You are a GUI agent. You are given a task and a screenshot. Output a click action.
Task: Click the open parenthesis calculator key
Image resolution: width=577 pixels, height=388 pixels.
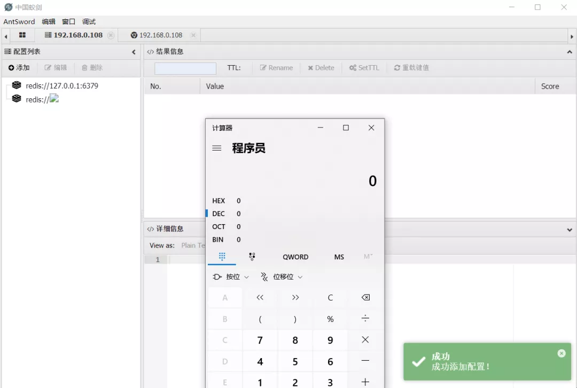(x=260, y=319)
